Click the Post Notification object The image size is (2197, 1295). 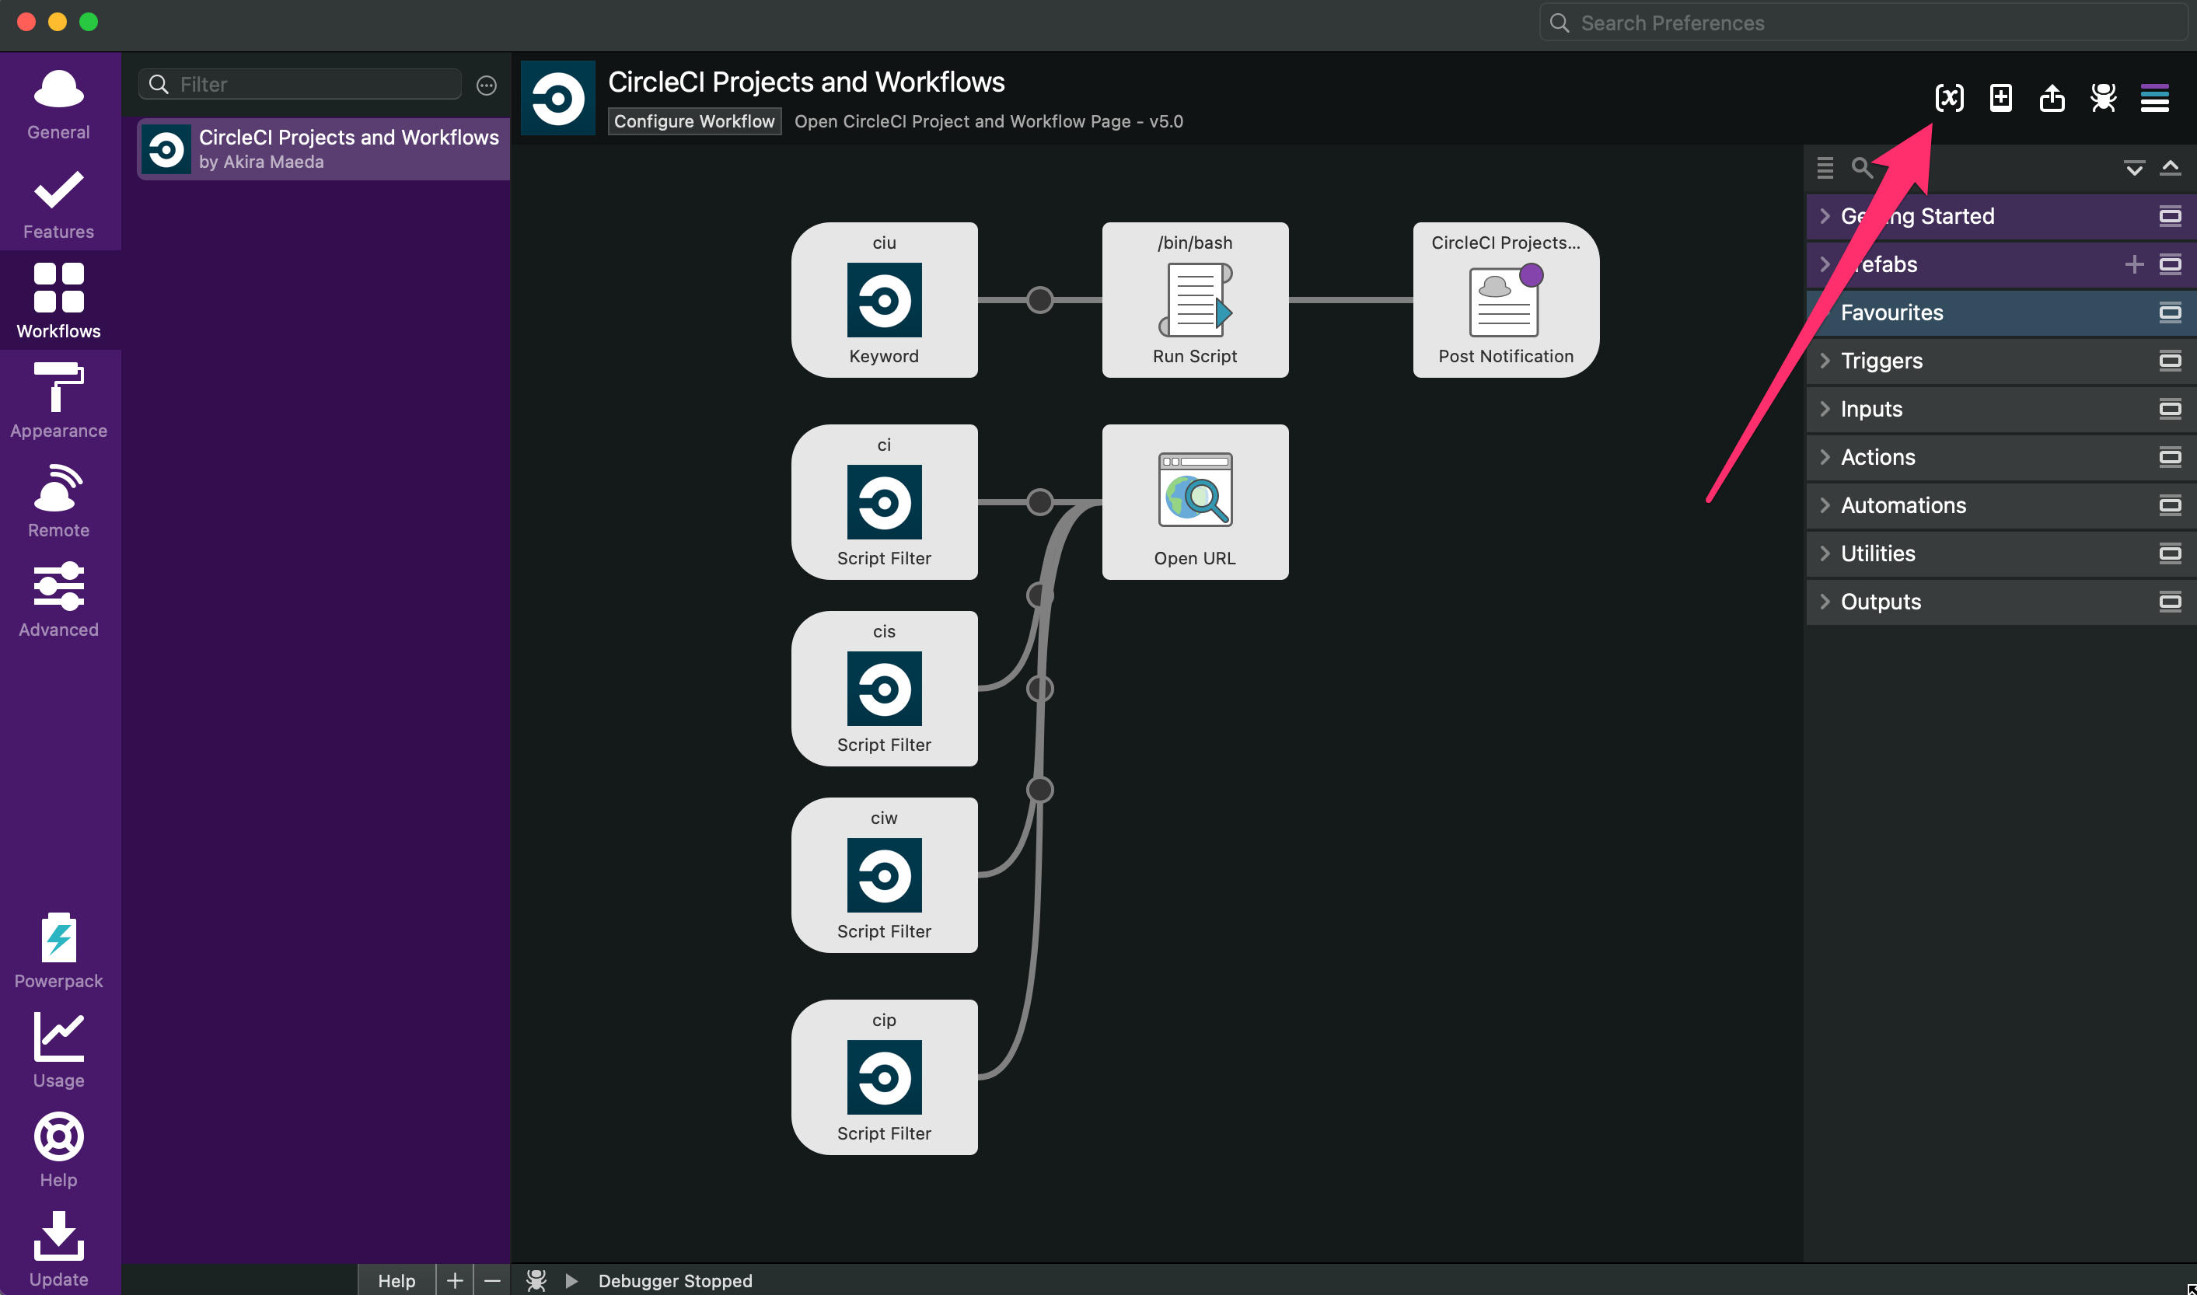point(1505,299)
